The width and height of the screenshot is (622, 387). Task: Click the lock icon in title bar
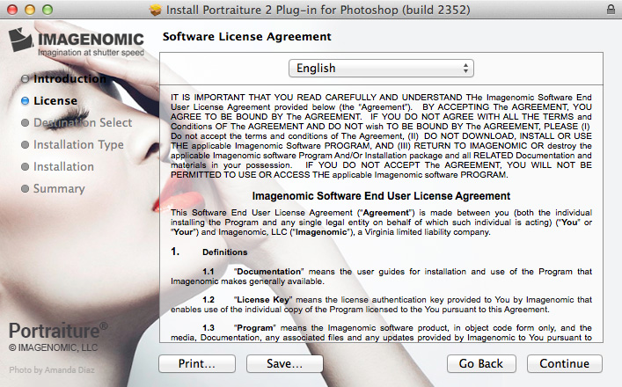(x=611, y=9)
